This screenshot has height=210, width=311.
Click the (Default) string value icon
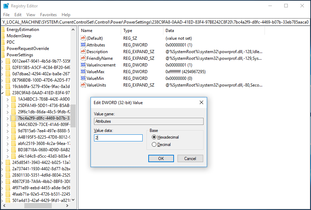tap(83, 38)
